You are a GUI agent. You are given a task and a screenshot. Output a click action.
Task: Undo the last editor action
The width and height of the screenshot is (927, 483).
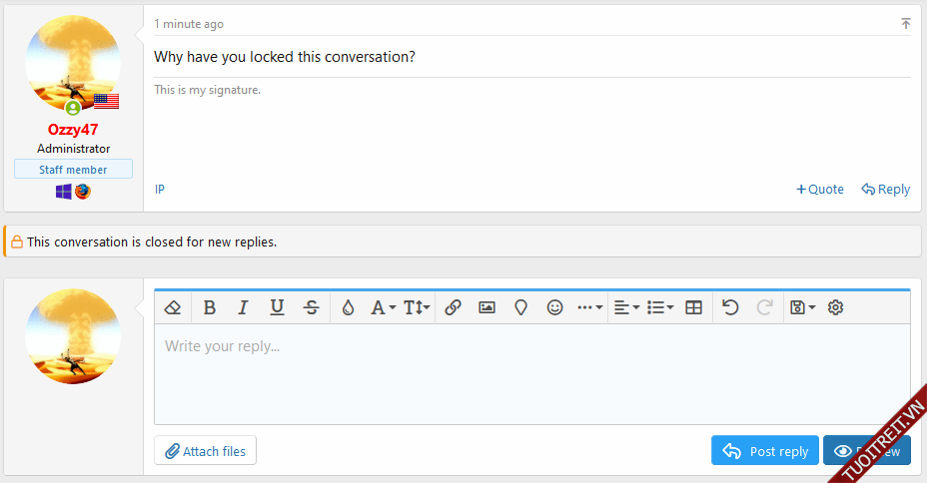[730, 307]
